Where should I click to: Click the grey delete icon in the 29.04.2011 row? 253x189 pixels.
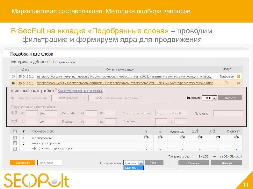click(238, 83)
